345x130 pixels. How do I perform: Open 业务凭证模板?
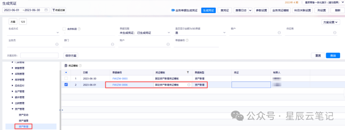click(281, 10)
